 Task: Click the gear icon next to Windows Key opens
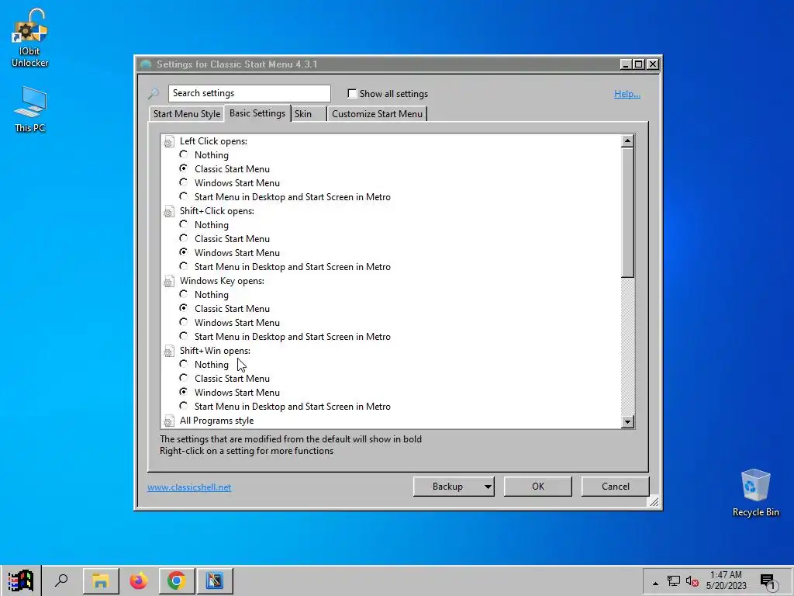[x=168, y=282]
